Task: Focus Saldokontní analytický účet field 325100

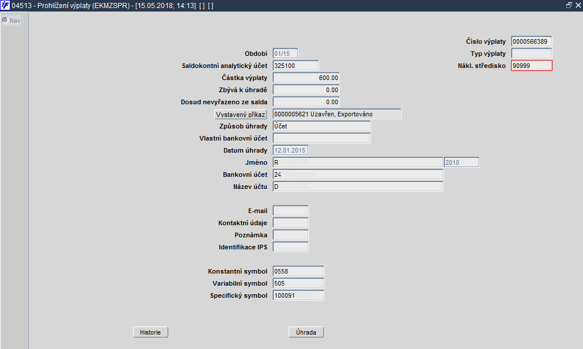Action: coord(296,66)
